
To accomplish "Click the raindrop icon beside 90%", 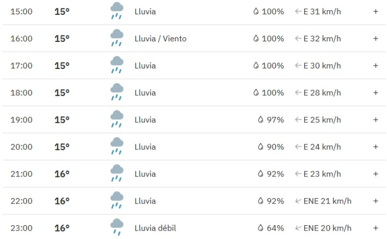I will tap(261, 147).
